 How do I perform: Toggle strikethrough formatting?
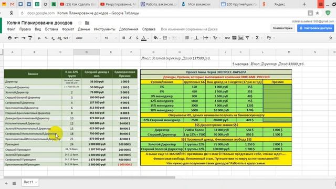tap(137, 38)
